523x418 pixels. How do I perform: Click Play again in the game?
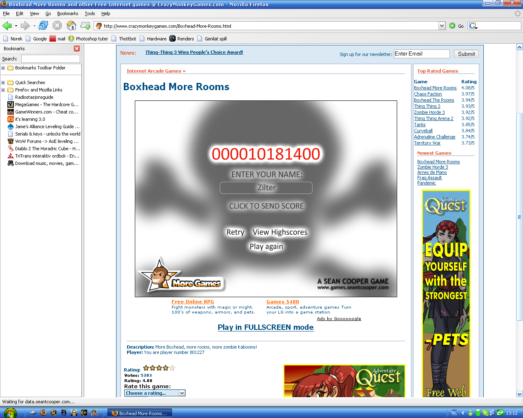coord(266,247)
